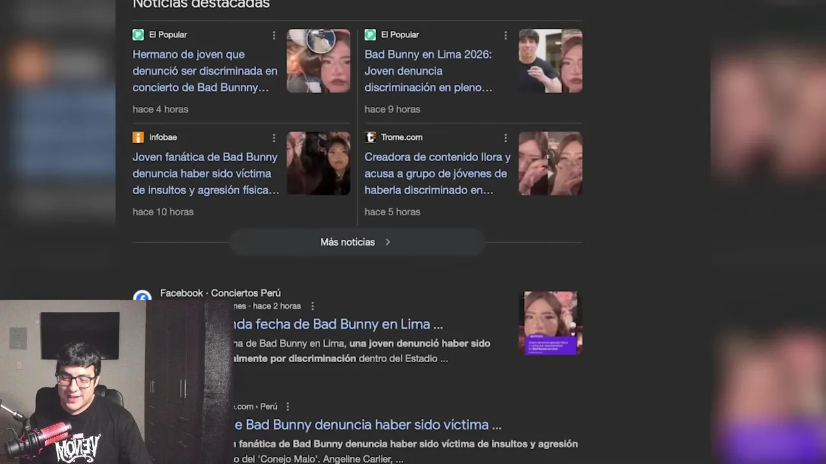Screen dimensions: 826x464
Task: Open Trome.com 'Creadora de contenido llora' headline
Action: (438, 173)
